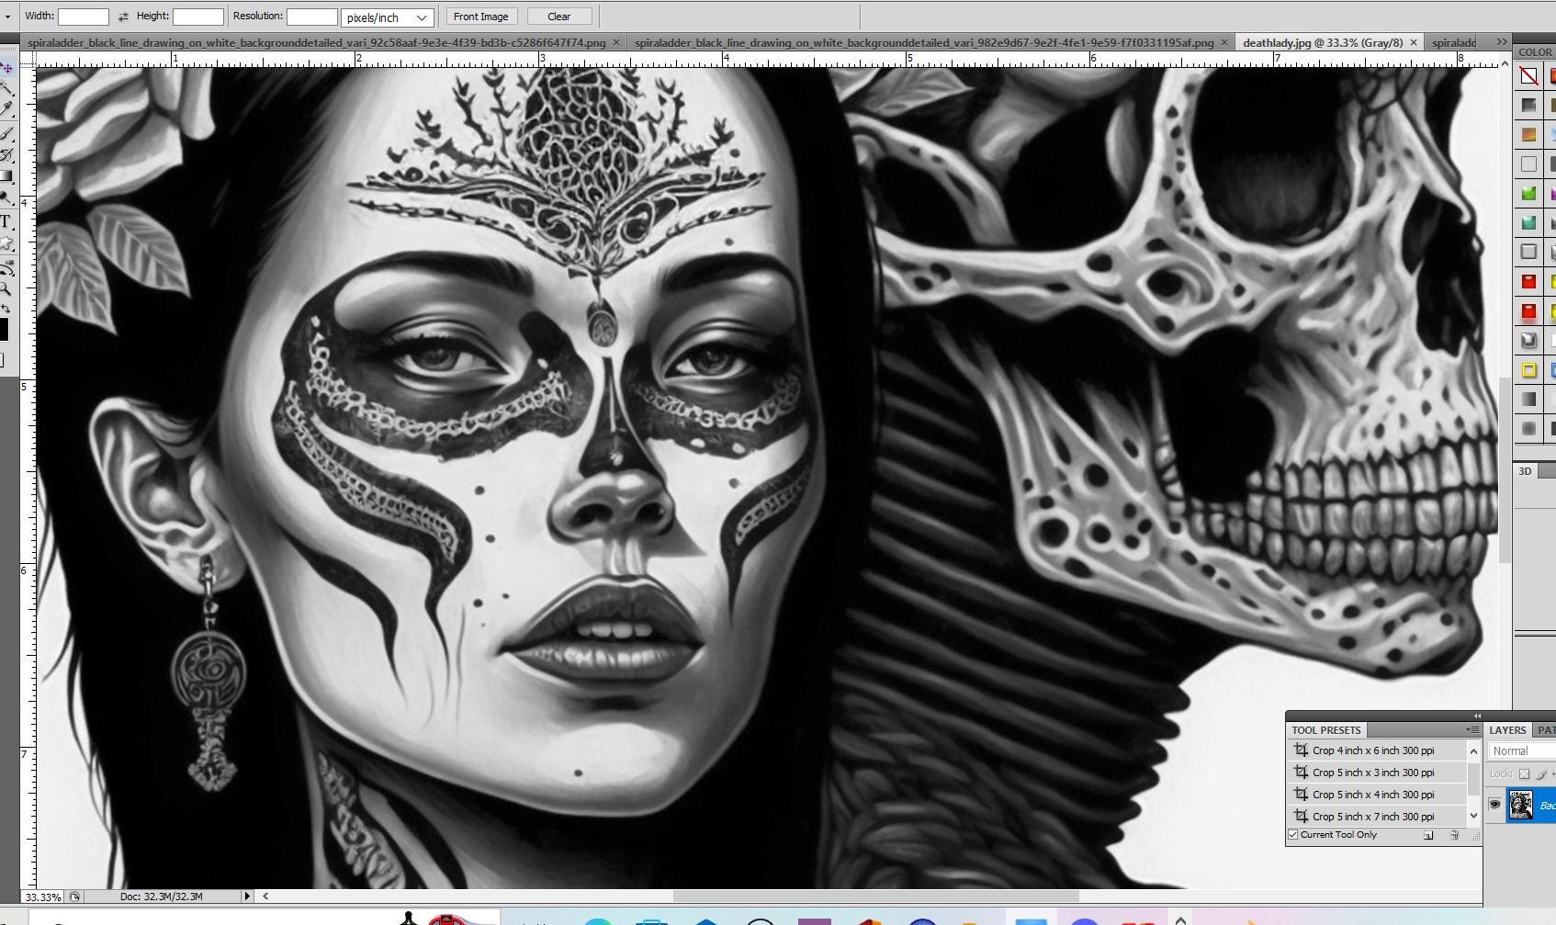Image resolution: width=1556 pixels, height=925 pixels.
Task: Open pixels/inch resolution unit dropdown
Action: 388,17
